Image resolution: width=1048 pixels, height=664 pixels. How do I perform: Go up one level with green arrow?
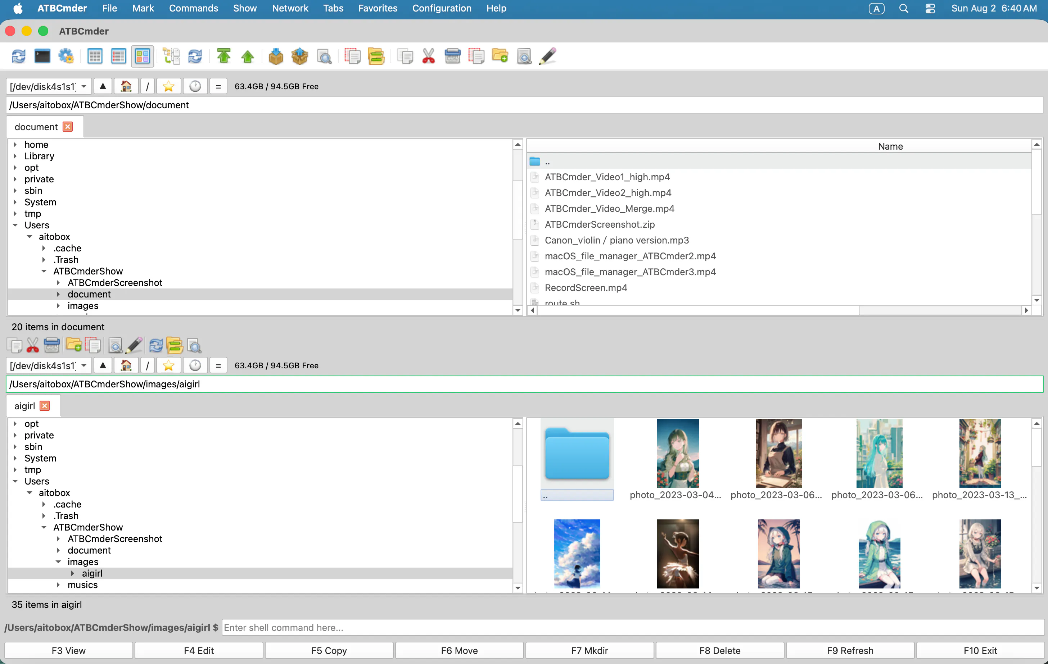tap(248, 56)
